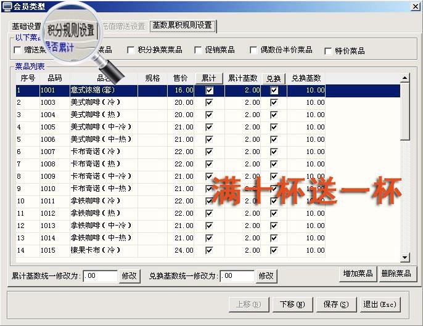Click 兑换基数 value of item 1013
Viewport: 423px width, 326px height.
pyautogui.click(x=315, y=226)
